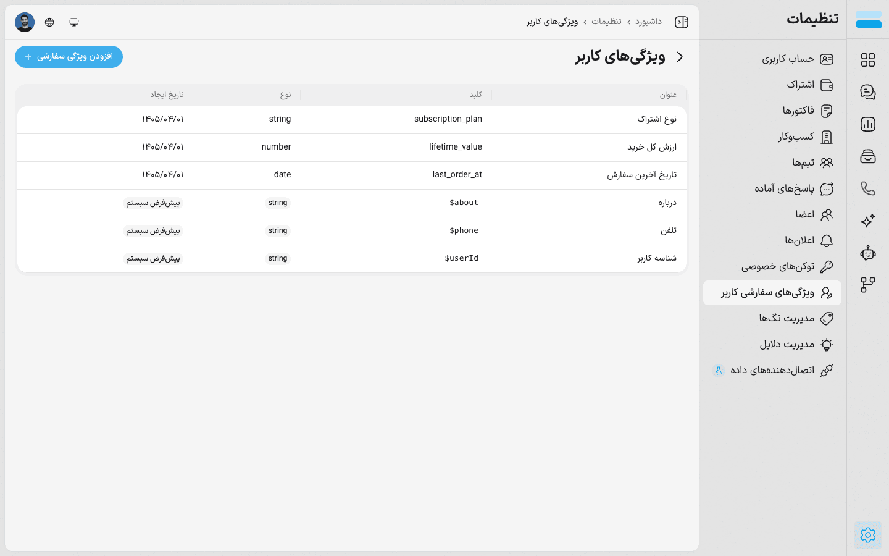
Task: Open the user avatar profile menu
Action: click(x=25, y=22)
